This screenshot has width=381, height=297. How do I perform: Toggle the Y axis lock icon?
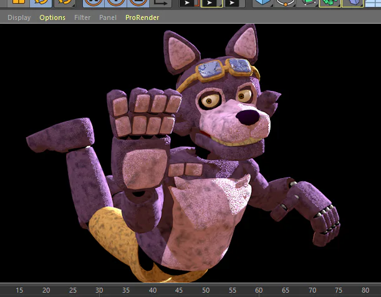[x=116, y=2]
